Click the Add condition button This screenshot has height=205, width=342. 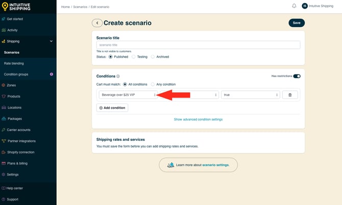pos(112,108)
